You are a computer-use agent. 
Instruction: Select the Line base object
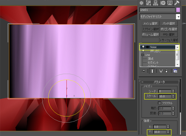click(x=148, y=55)
